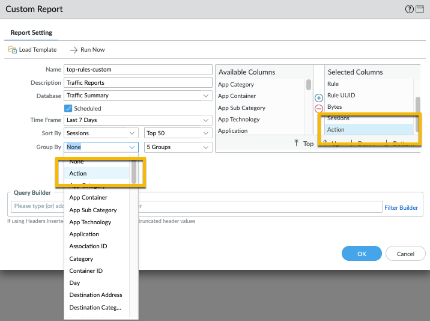Viewport: 430px width, 321px height.
Task: Click the window maximize icon in header
Action: 420,9
